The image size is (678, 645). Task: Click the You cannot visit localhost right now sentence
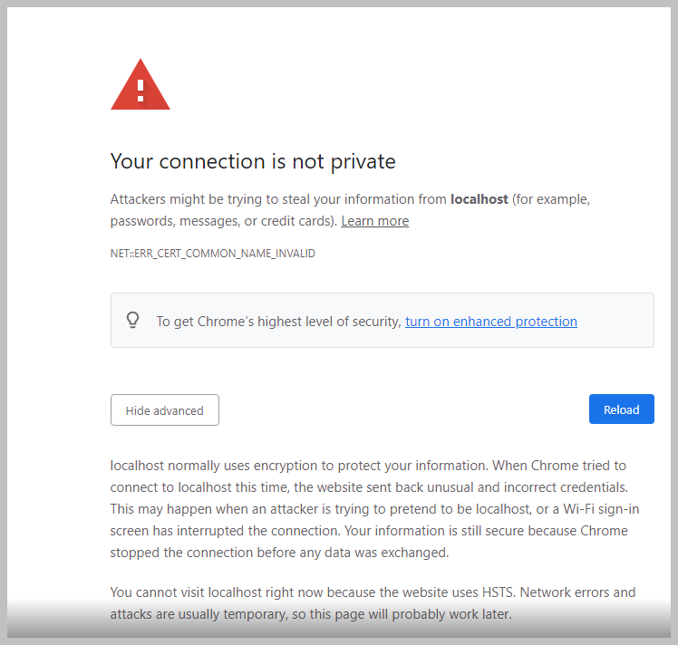click(313, 592)
